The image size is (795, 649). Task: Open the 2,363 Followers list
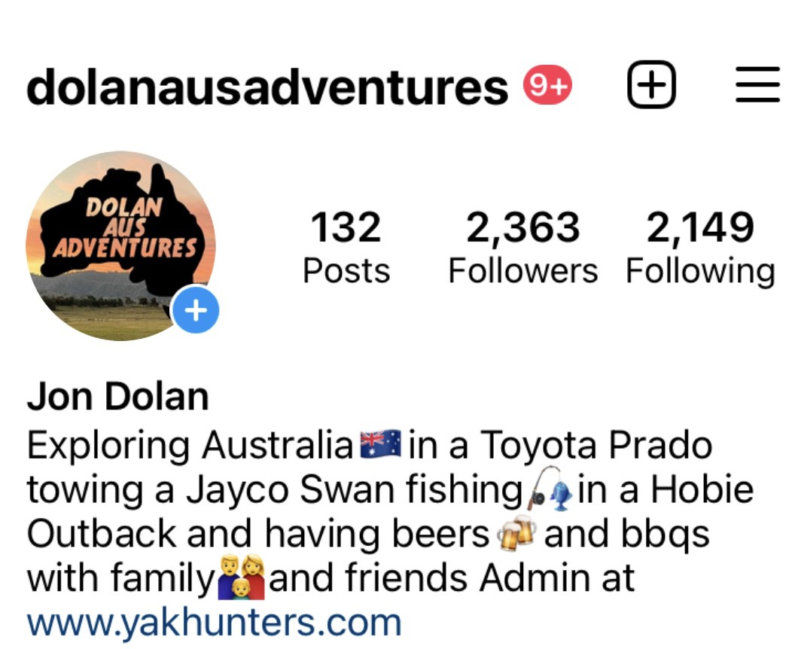tap(523, 248)
